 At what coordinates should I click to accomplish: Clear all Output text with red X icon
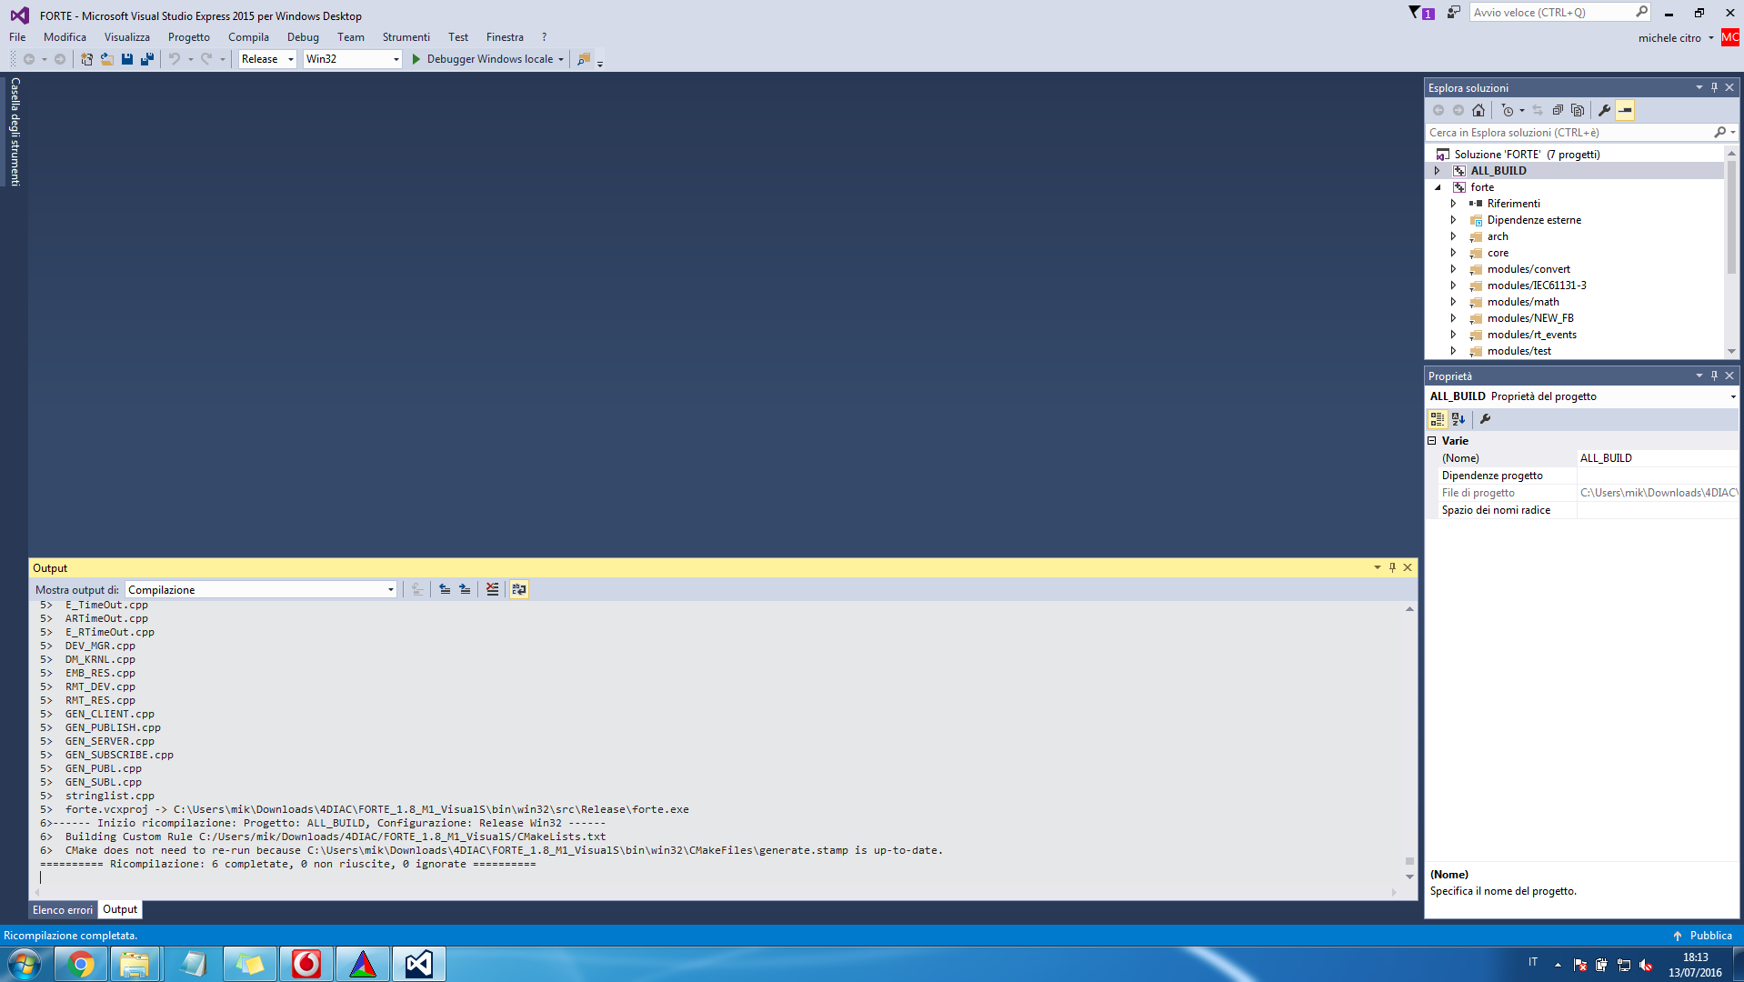[492, 589]
